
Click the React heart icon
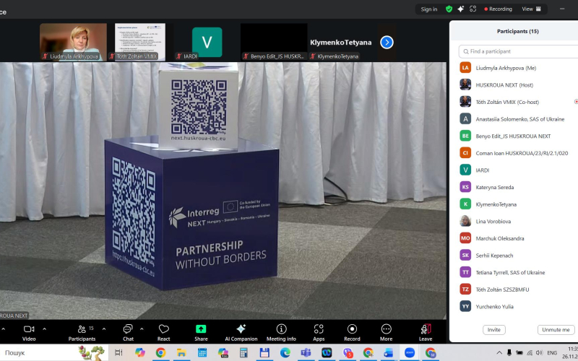click(164, 331)
